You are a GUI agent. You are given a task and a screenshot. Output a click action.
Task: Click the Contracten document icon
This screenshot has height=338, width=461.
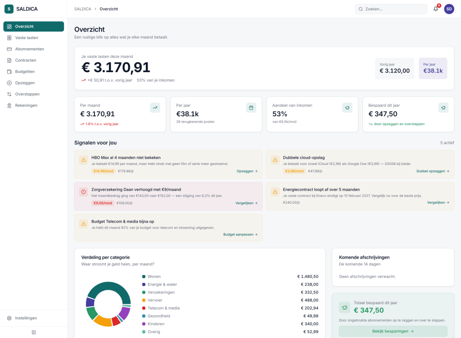(x=9, y=60)
